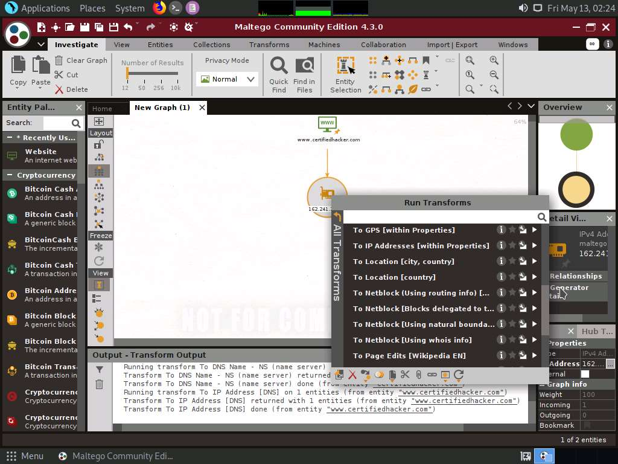Click the new graph icon in title toolbar
618x464 pixels.
(41, 27)
